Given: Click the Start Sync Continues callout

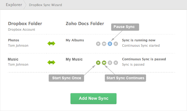Looking at the screenshot, I should [x=125, y=78].
